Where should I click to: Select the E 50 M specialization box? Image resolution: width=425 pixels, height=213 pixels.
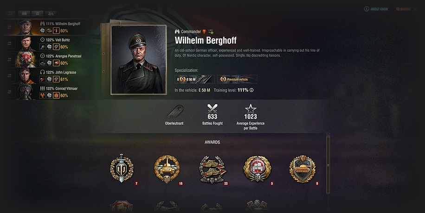point(194,79)
